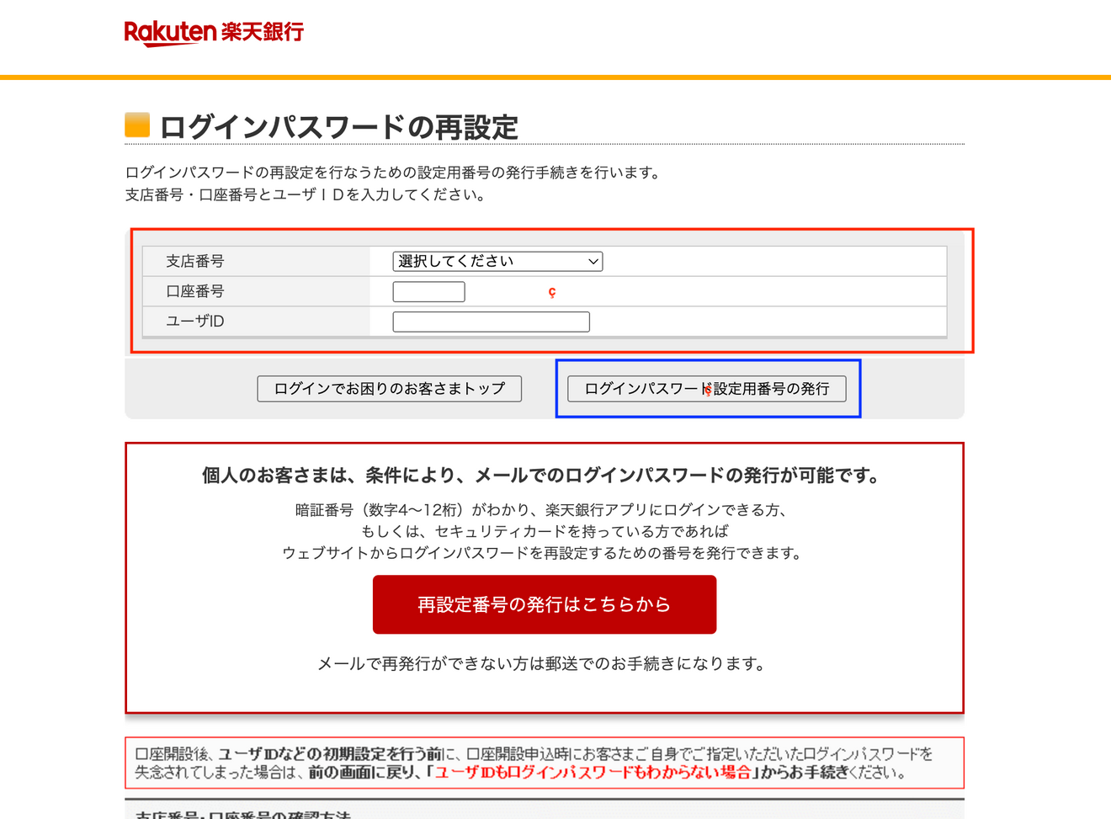This screenshot has height=819, width=1111.
Task: Click the ユーザID label
Action: coord(195,322)
